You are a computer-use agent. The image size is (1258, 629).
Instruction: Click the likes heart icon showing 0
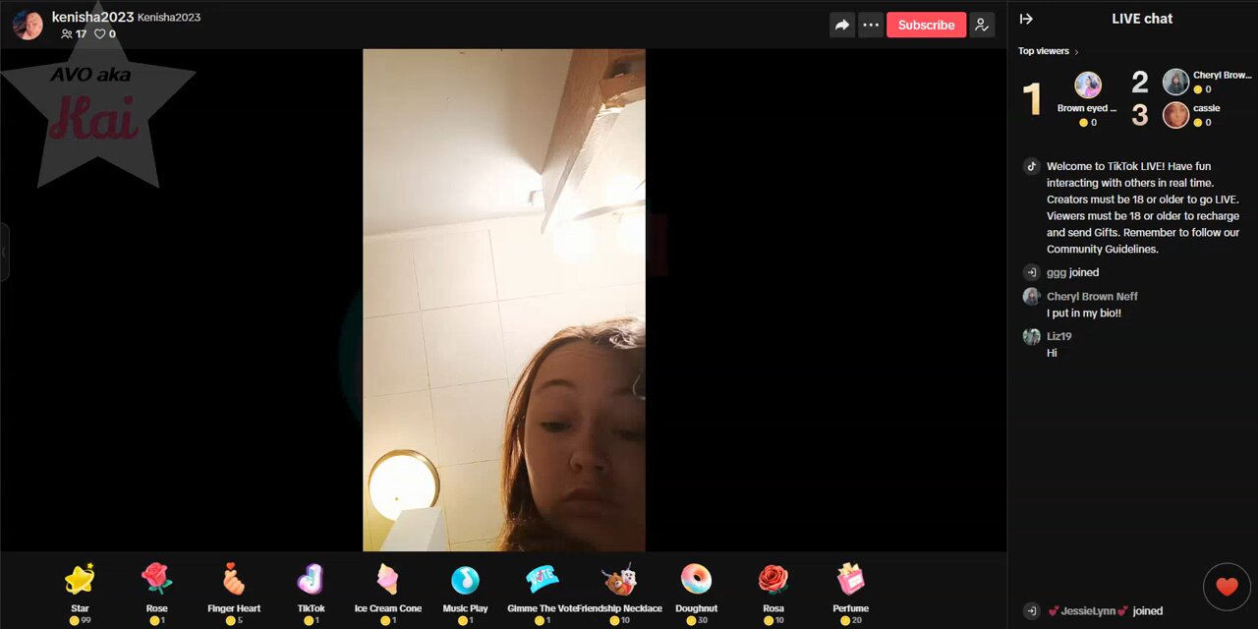[99, 33]
